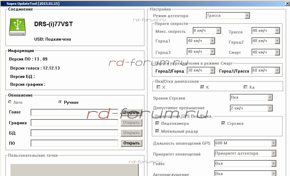Click the 'USB: Подключено' status text
290x176 pixels.
(x=53, y=39)
